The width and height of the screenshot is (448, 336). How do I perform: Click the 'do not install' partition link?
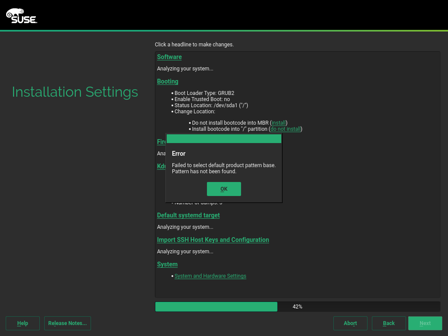pyautogui.click(x=285, y=129)
